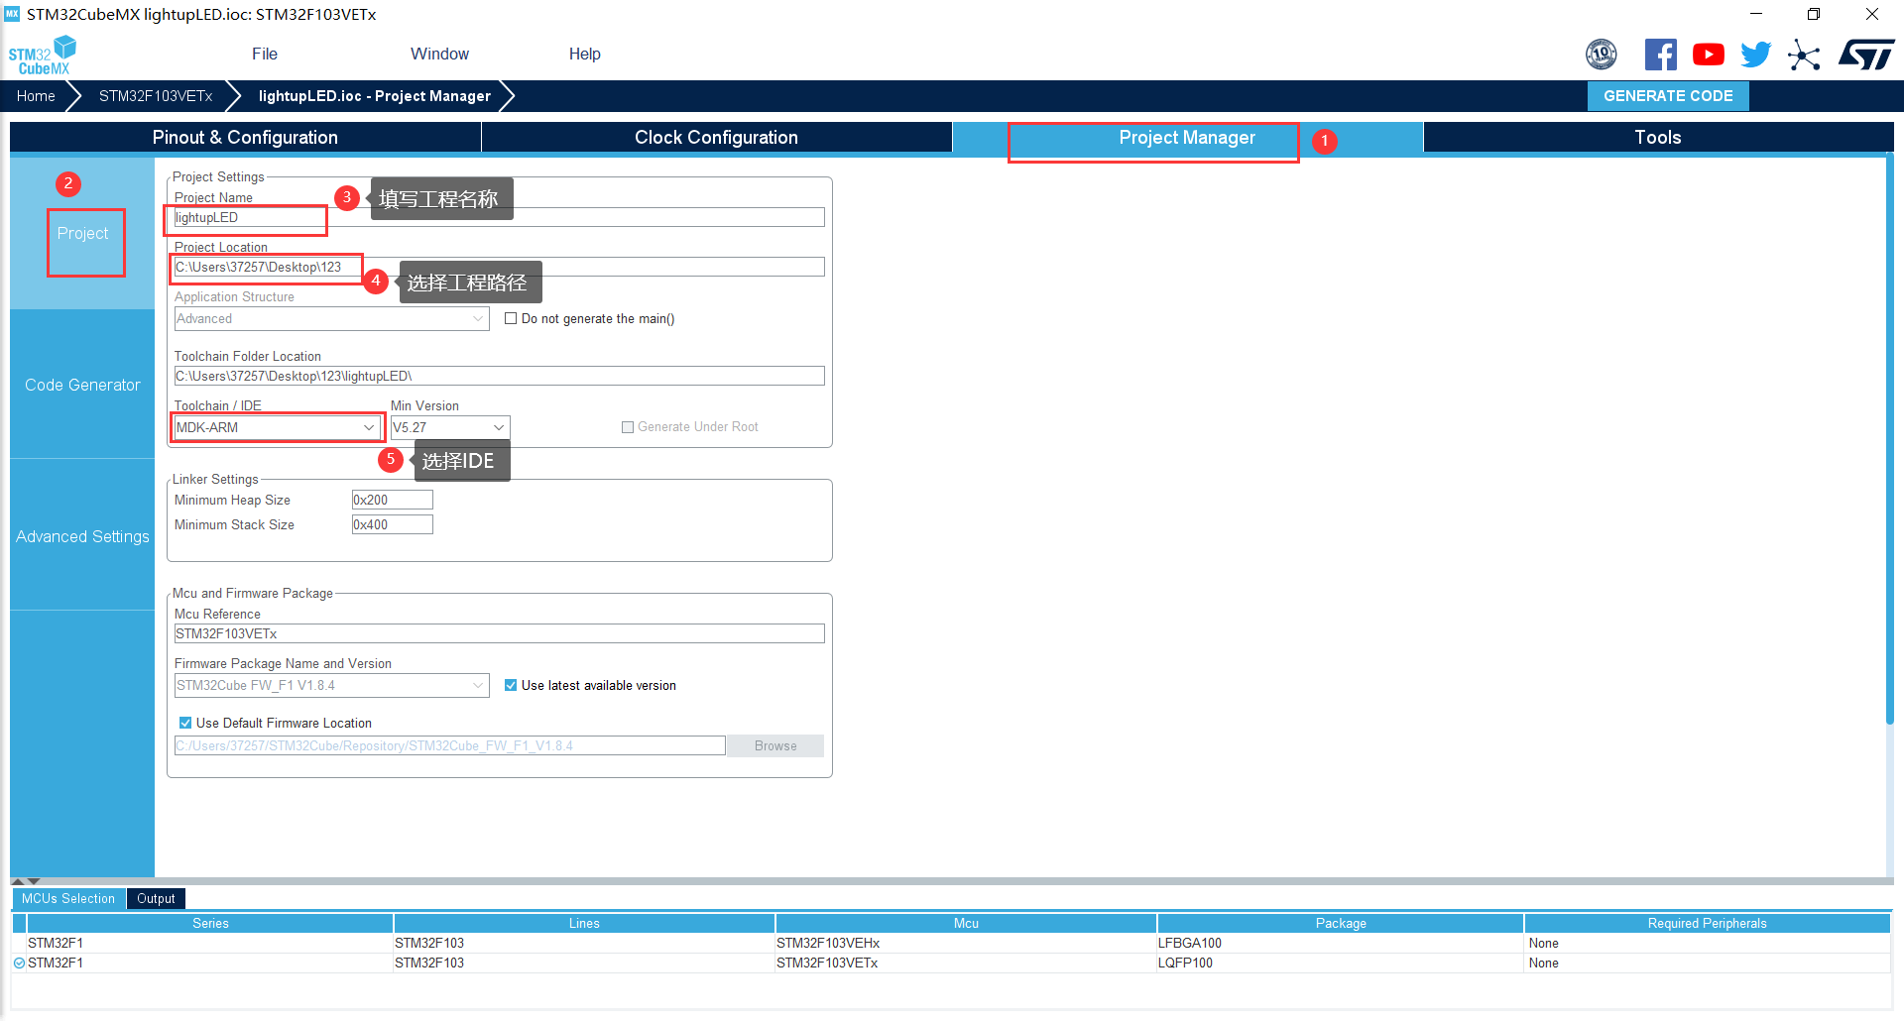Click the Package column header

coord(1341,924)
